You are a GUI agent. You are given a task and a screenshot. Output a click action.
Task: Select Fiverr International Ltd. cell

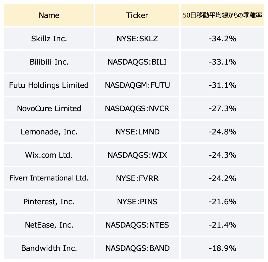pos(49,178)
